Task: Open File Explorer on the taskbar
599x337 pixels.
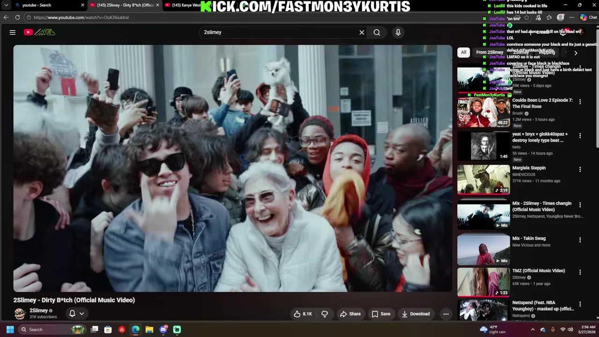Action: [x=149, y=330]
